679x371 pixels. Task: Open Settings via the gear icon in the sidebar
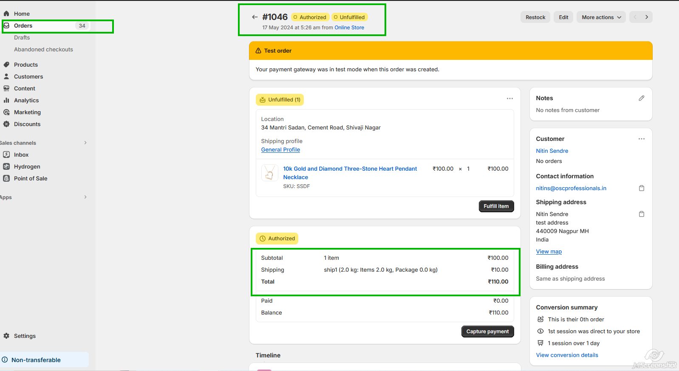coord(7,336)
